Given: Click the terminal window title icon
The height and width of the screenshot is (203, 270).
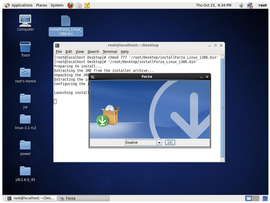Looking at the screenshot, I should (57, 46).
